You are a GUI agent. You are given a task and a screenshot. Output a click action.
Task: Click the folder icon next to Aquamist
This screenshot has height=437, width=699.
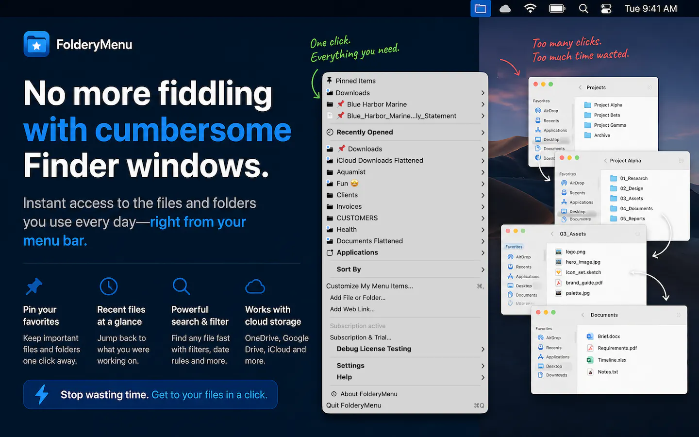330,172
